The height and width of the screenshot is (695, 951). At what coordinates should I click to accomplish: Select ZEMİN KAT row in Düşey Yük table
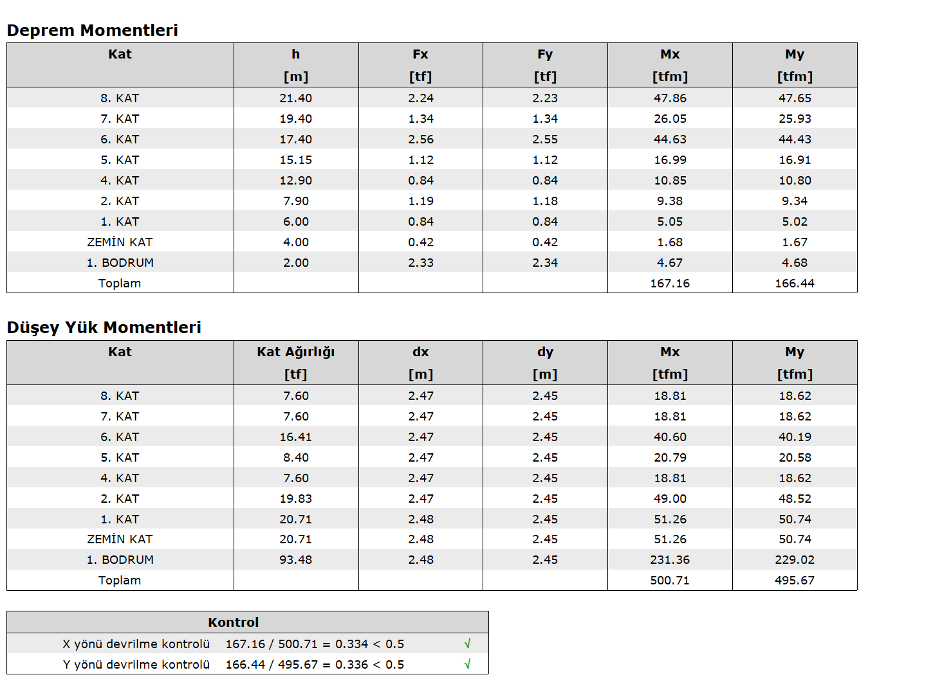coord(432,539)
